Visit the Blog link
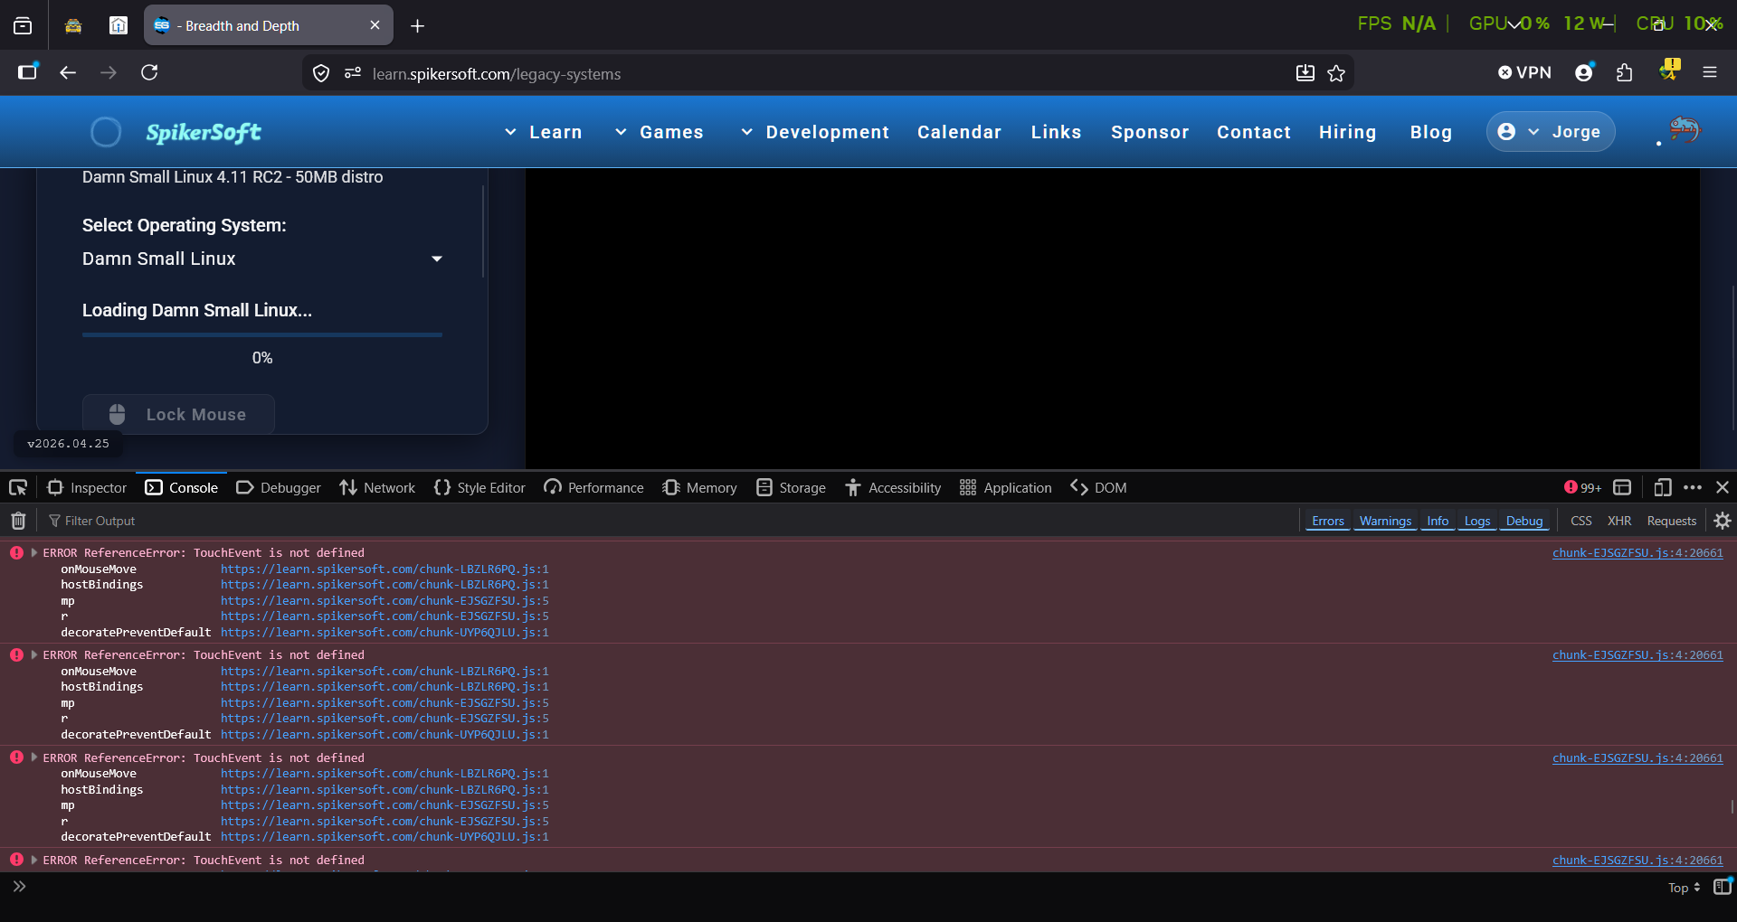1737x922 pixels. pyautogui.click(x=1430, y=132)
